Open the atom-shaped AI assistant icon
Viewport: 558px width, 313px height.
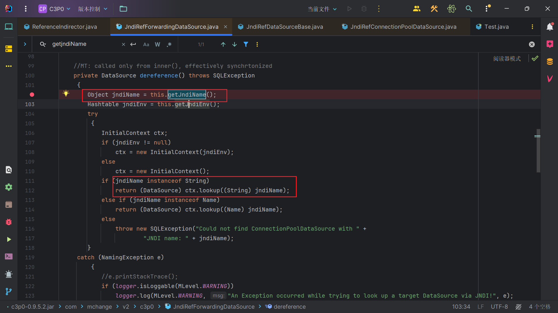pos(452,9)
